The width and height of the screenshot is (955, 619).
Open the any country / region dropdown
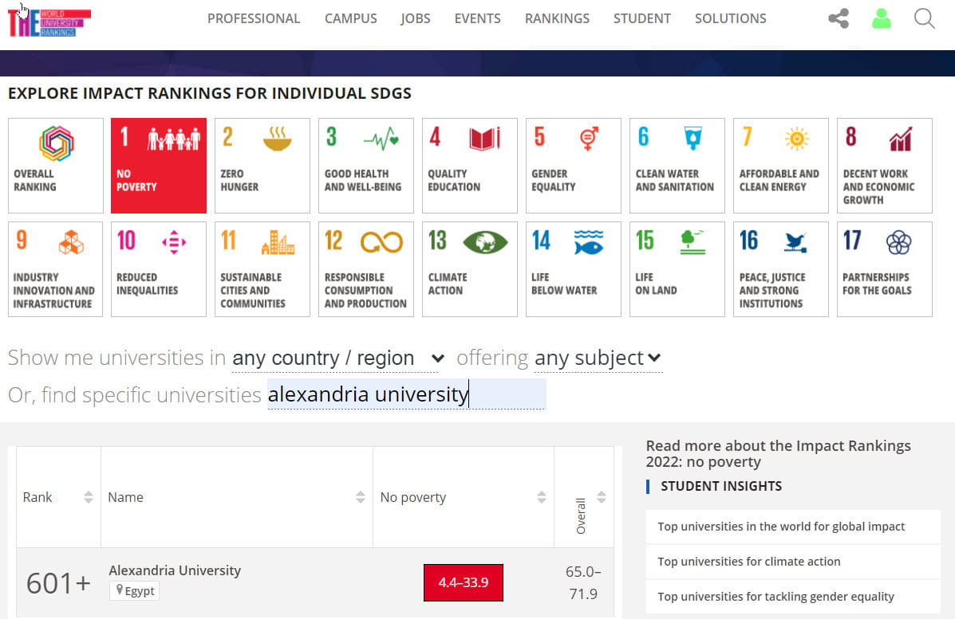(x=337, y=358)
